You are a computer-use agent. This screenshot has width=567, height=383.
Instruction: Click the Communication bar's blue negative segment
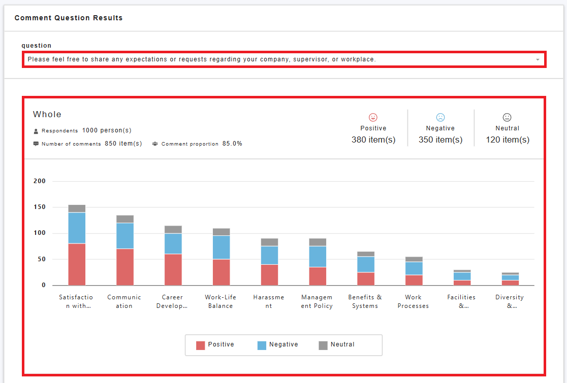(x=125, y=236)
